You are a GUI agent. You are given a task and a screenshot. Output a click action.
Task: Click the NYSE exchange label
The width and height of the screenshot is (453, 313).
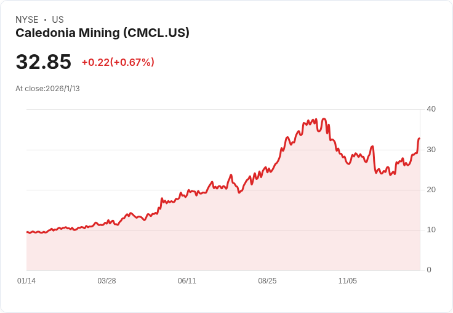click(x=27, y=20)
